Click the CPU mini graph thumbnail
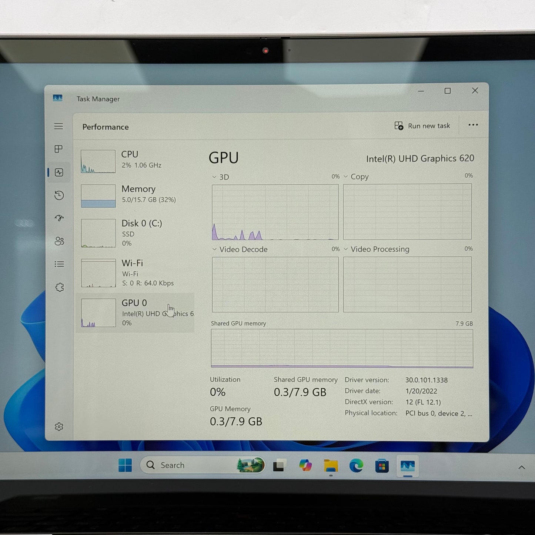Viewport: 535px width, 535px height. (98, 161)
